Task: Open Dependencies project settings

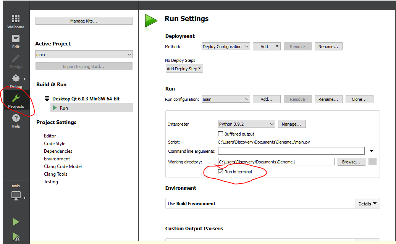Action: coord(58,151)
